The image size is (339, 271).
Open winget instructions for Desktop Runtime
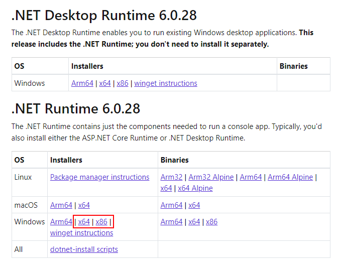(x=166, y=83)
